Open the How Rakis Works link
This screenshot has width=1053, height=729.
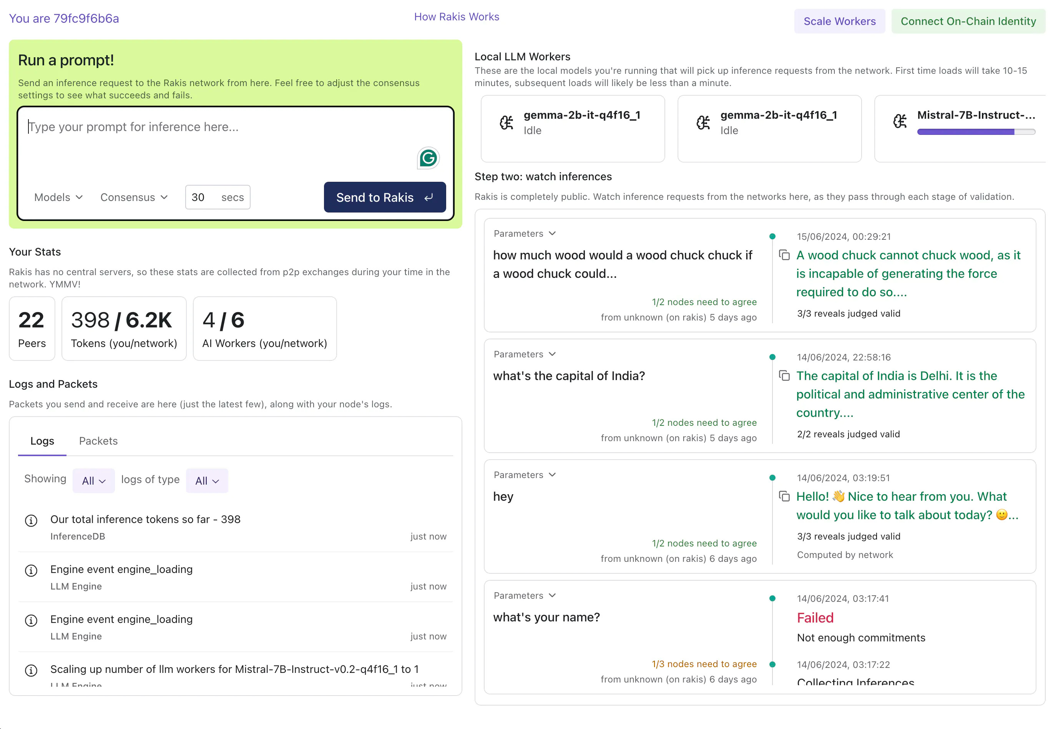coord(456,17)
